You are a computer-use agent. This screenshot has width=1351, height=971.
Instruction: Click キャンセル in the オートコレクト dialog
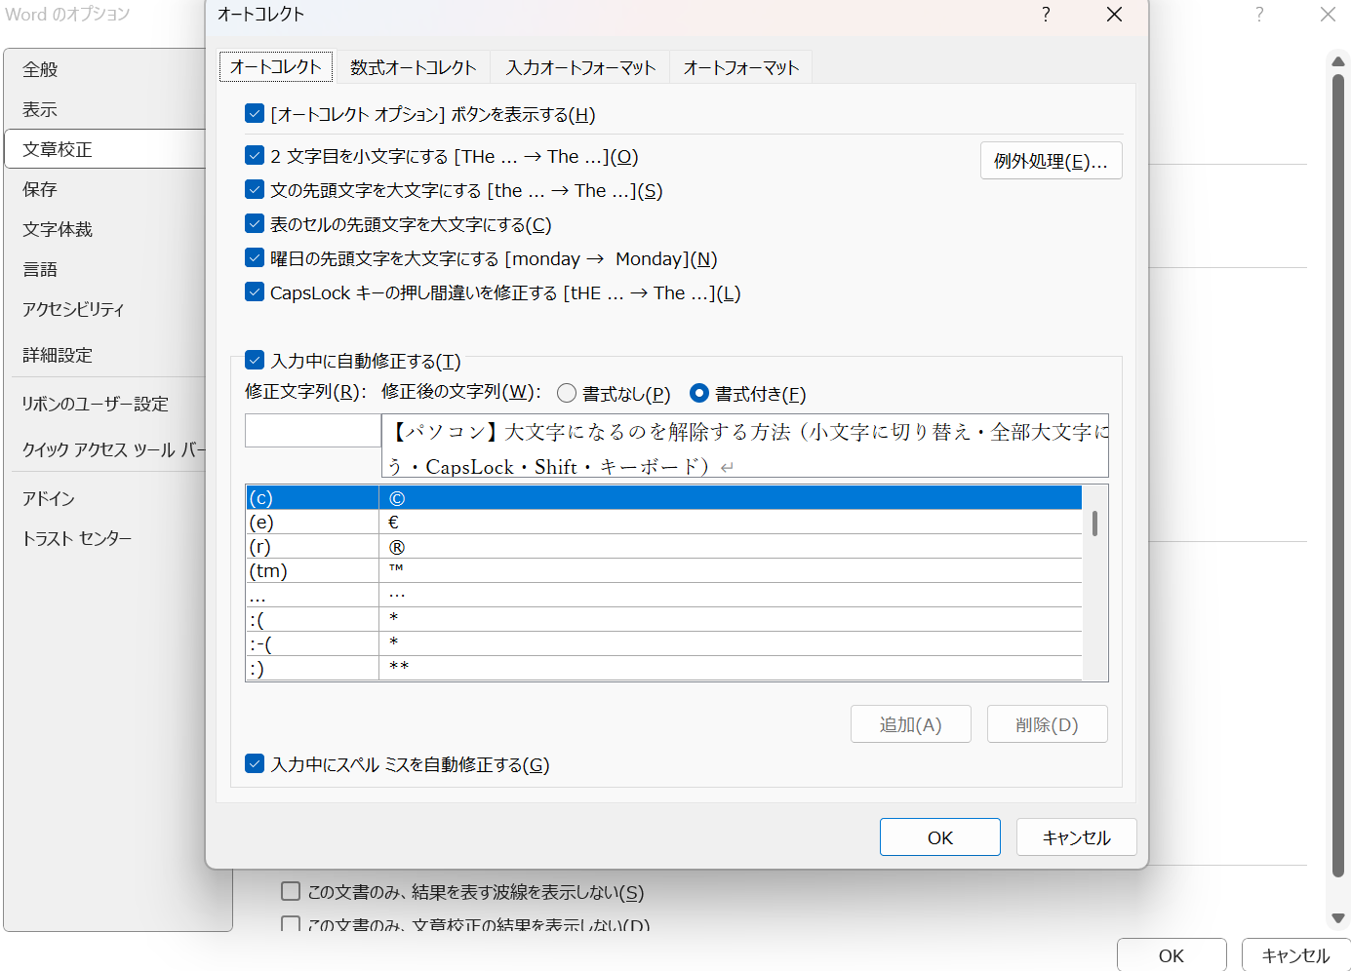click(x=1076, y=837)
